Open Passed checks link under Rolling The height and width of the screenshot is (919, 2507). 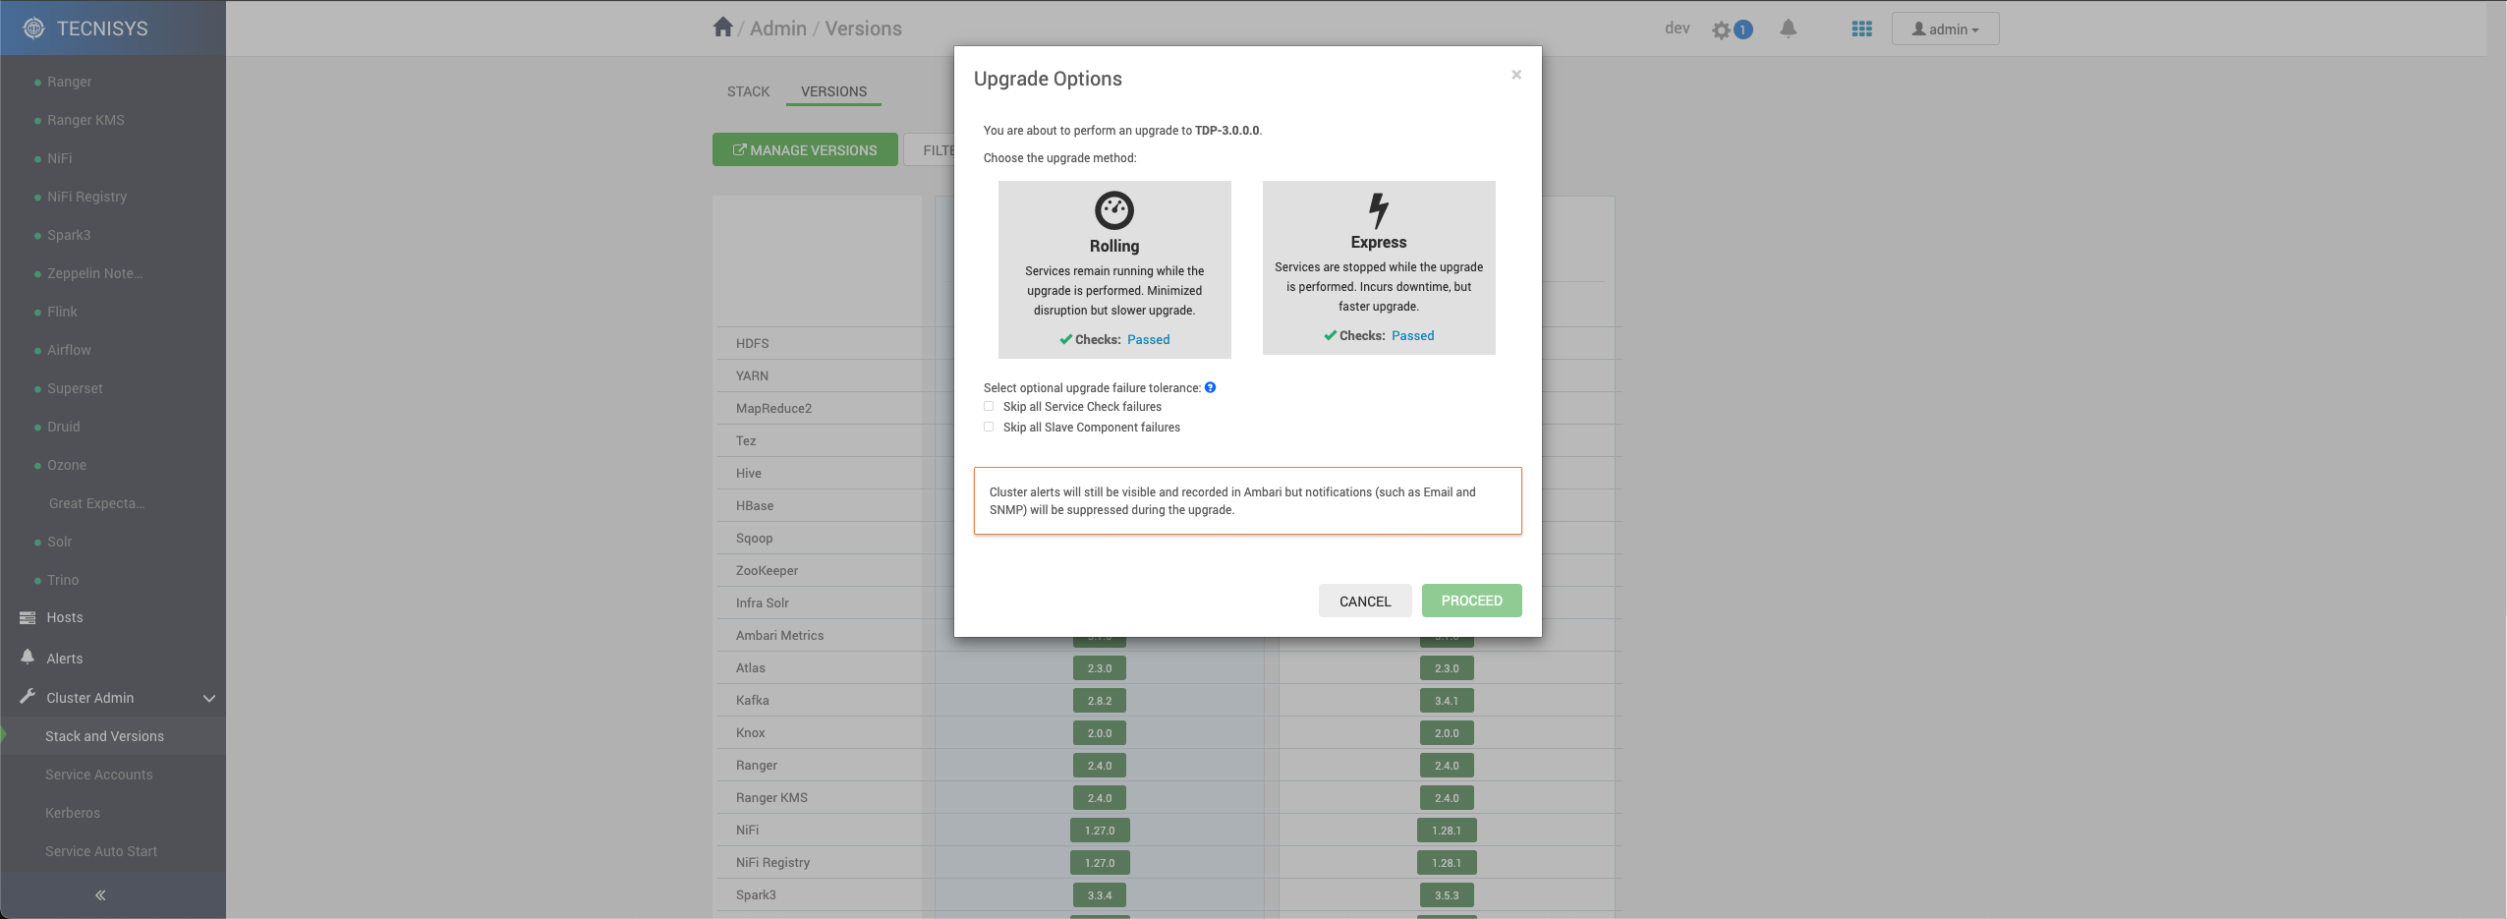coord(1148,340)
